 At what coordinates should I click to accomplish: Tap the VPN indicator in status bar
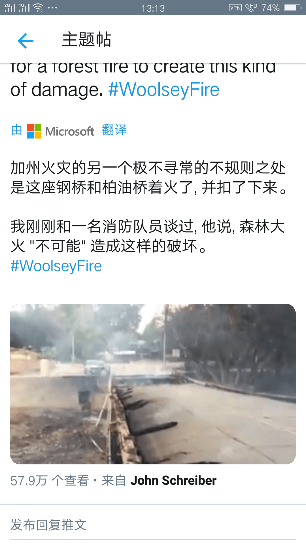[235, 8]
